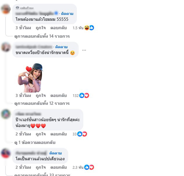184x176 pixels.
Task: Expand all 14 replies under first comment
Action: [42, 36]
